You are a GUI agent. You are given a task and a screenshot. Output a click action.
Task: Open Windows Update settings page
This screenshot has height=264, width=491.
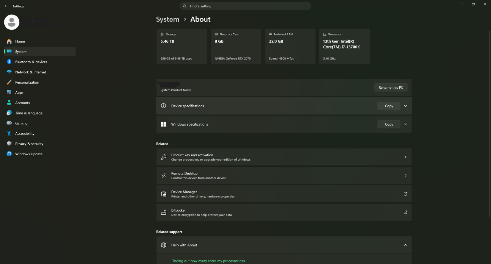click(x=40, y=154)
